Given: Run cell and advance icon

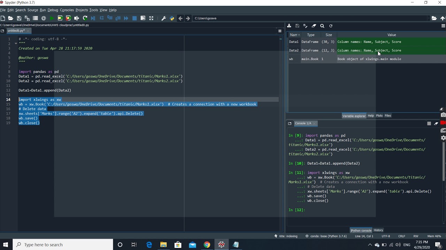Looking at the screenshot, I should pyautogui.click(x=68, y=18).
